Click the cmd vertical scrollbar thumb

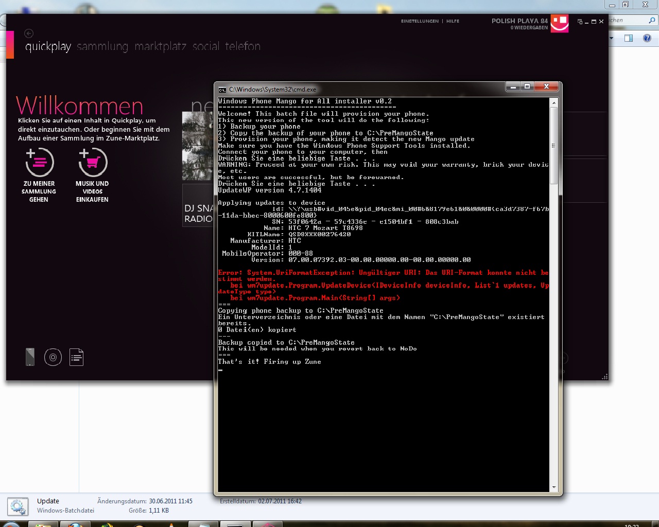pos(554,146)
